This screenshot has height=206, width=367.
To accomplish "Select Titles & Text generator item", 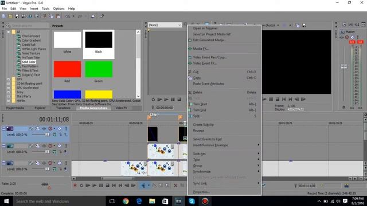I will pyautogui.click(x=30, y=70).
